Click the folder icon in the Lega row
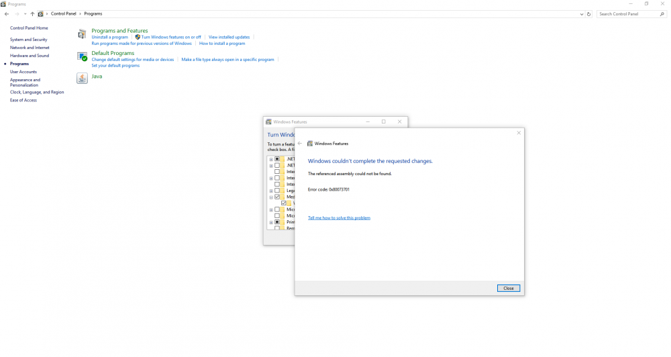The width and height of the screenshot is (671, 357). (x=282, y=191)
